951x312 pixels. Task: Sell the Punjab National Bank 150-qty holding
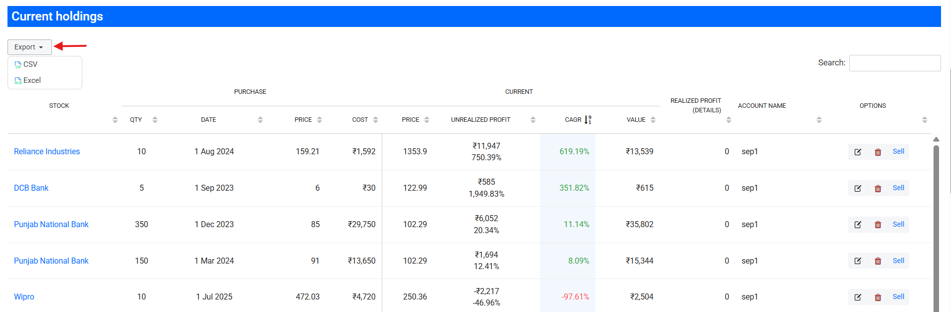pyautogui.click(x=898, y=261)
